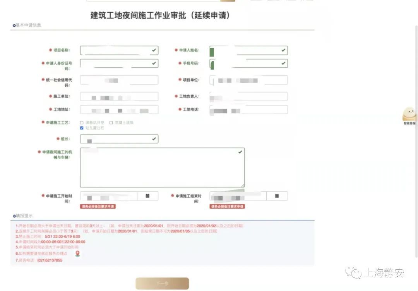The width and height of the screenshot is (418, 291).
Task: Check the 深基坑开挖 checkbox
Action: 82,123
